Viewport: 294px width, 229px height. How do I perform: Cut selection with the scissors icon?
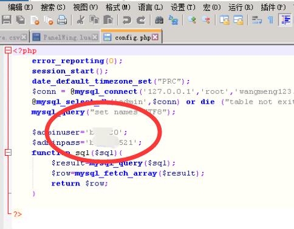click(x=81, y=20)
